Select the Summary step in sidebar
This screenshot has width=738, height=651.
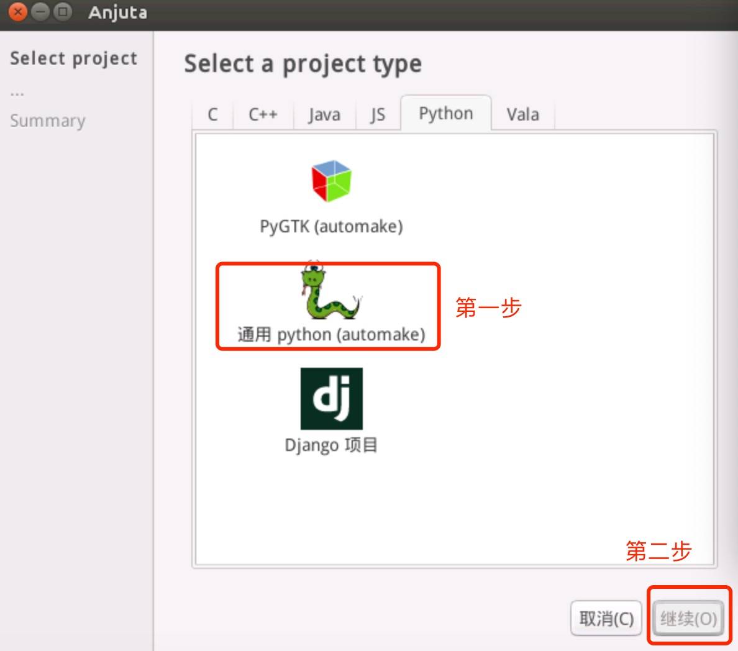tap(48, 121)
